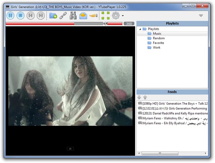Click the envelope mail icon
This screenshot has width=215, height=163.
[83, 16]
